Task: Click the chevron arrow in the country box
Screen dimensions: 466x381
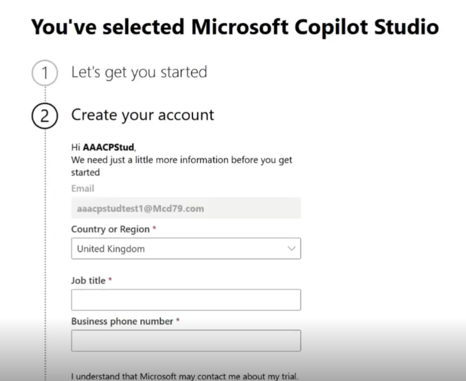Action: pos(292,249)
